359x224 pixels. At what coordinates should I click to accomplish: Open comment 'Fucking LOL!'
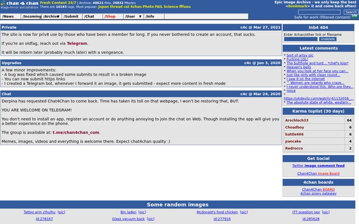point(297,59)
